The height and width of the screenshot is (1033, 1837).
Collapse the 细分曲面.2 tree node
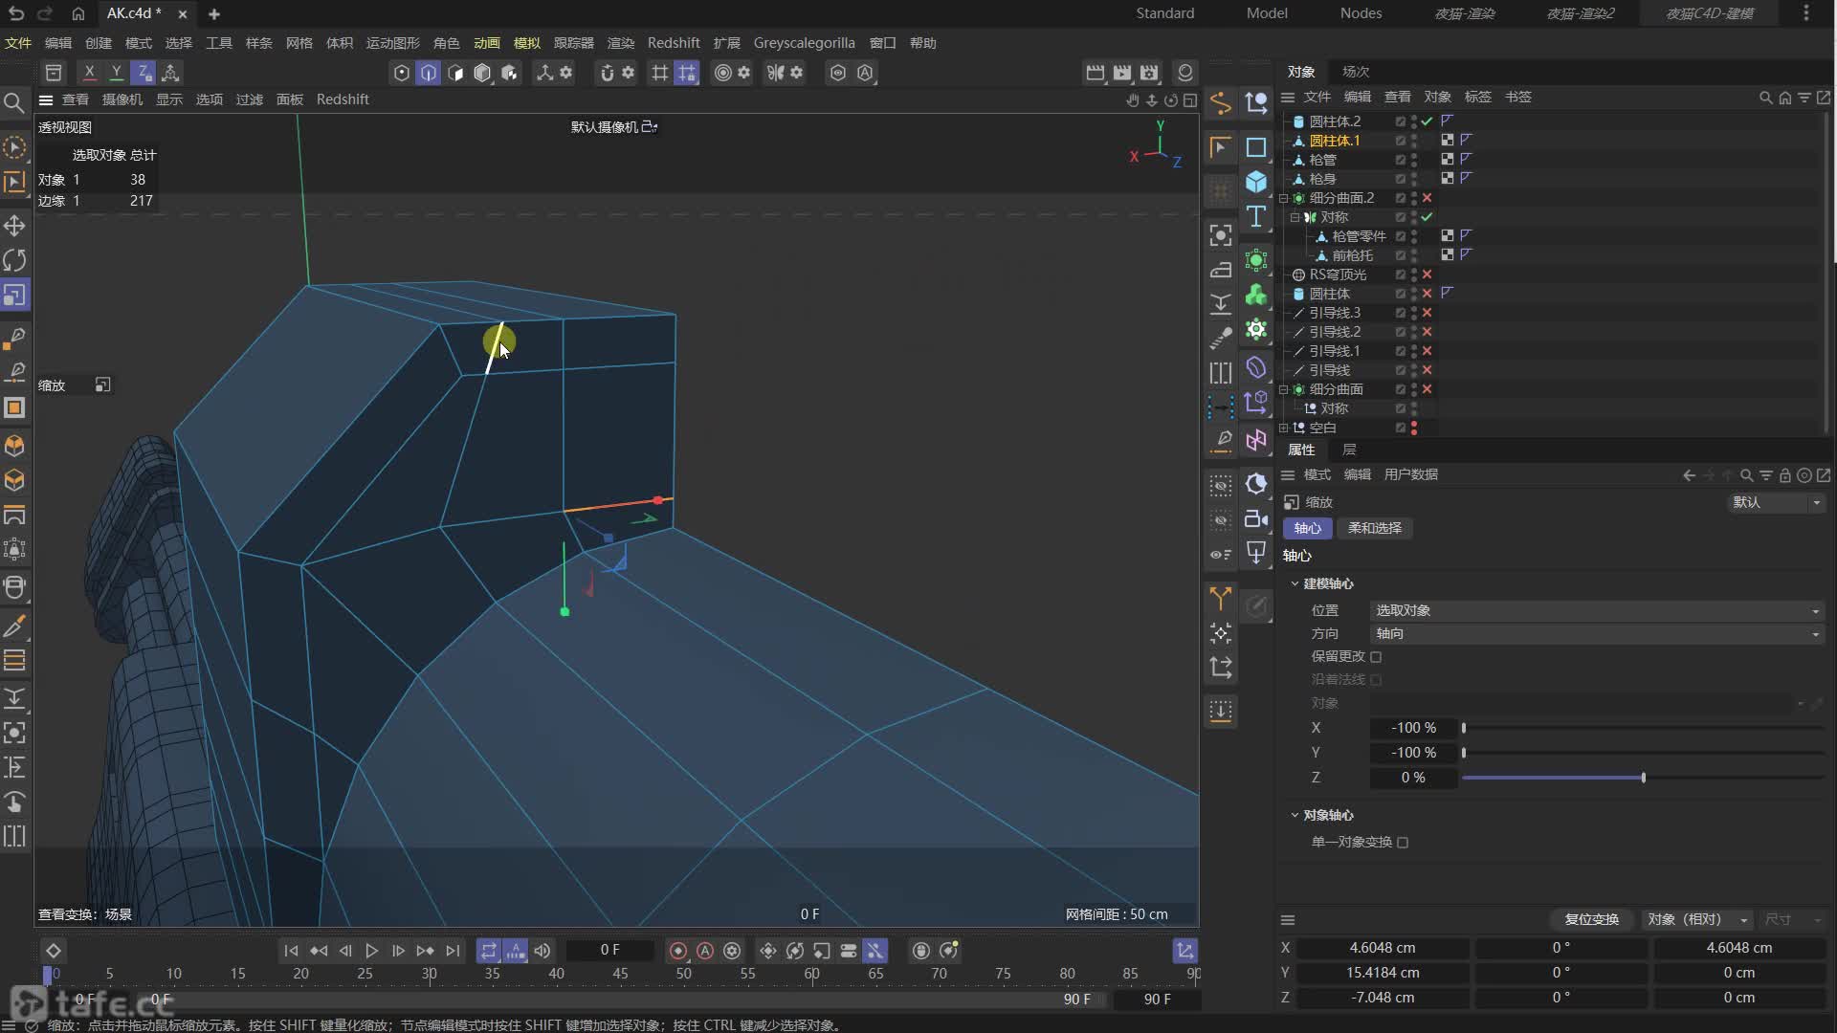coord(1284,198)
